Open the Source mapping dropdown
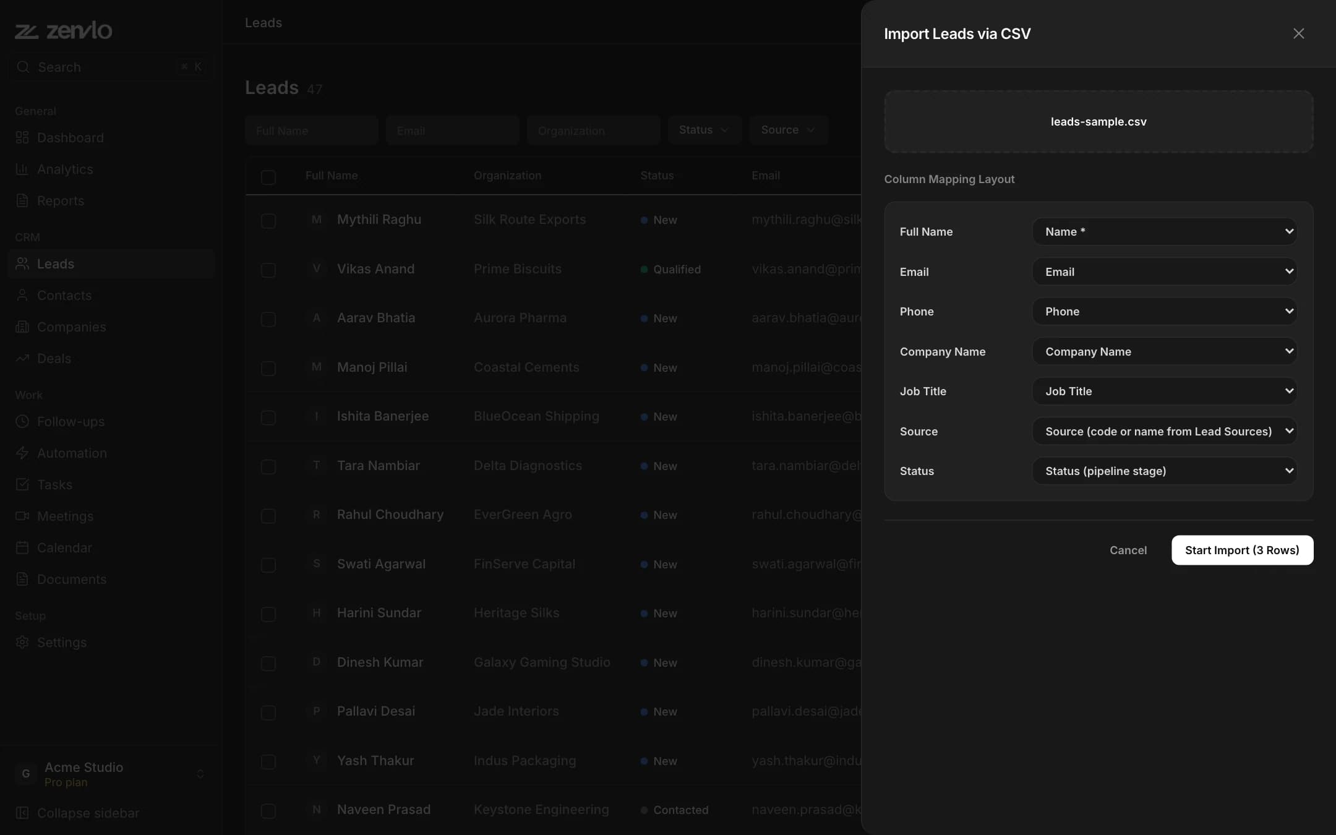The width and height of the screenshot is (1336, 835). click(1165, 431)
